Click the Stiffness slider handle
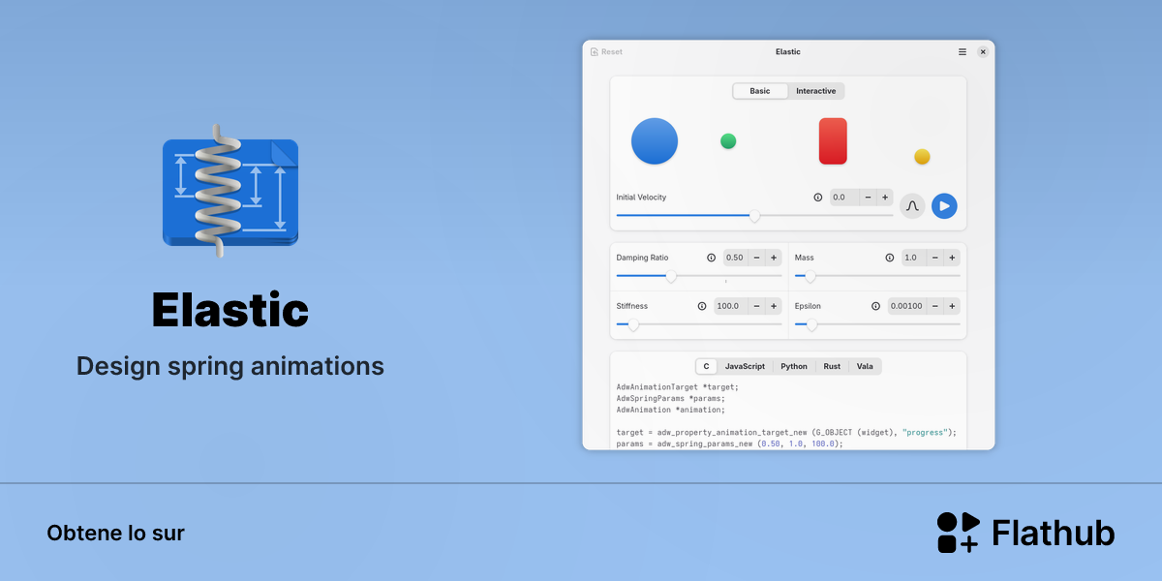The width and height of the screenshot is (1162, 581). [633, 324]
